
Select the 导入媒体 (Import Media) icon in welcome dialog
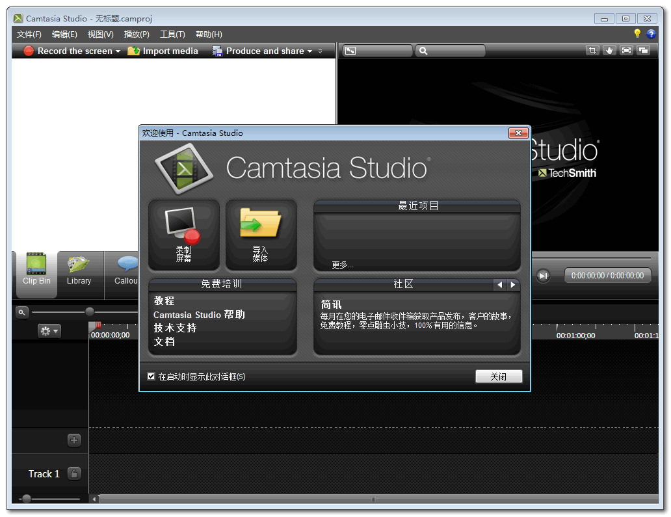pos(261,235)
